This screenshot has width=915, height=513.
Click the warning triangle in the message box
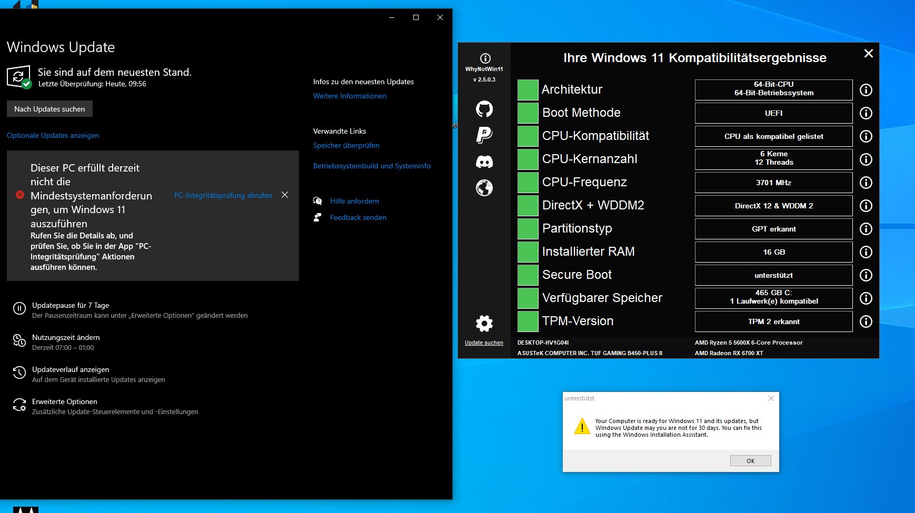582,426
